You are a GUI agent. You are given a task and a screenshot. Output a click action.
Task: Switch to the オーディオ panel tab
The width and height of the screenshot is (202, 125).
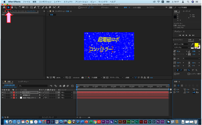click(186, 11)
